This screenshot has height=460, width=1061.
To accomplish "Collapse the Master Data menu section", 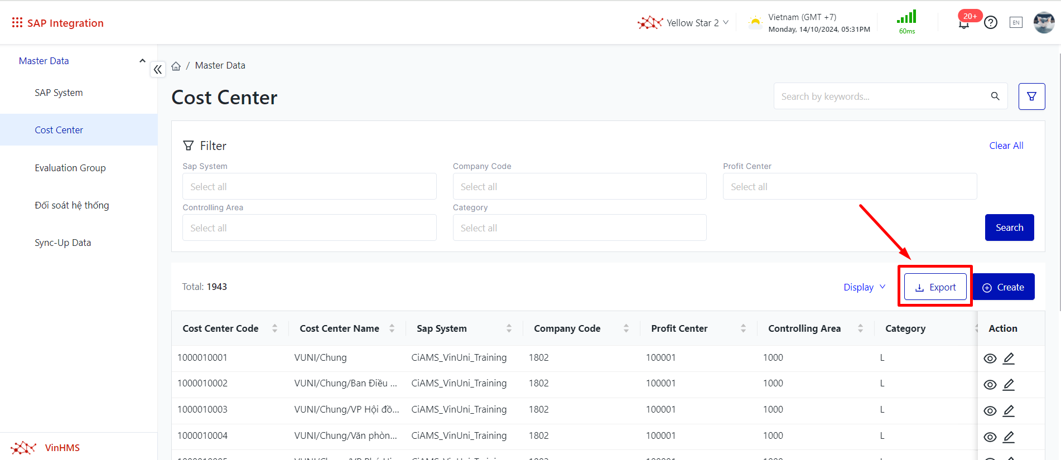I will click(142, 61).
